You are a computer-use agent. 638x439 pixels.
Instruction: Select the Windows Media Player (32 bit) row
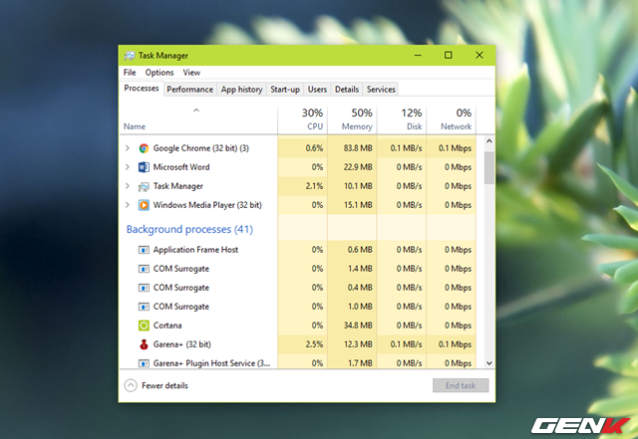coord(298,205)
